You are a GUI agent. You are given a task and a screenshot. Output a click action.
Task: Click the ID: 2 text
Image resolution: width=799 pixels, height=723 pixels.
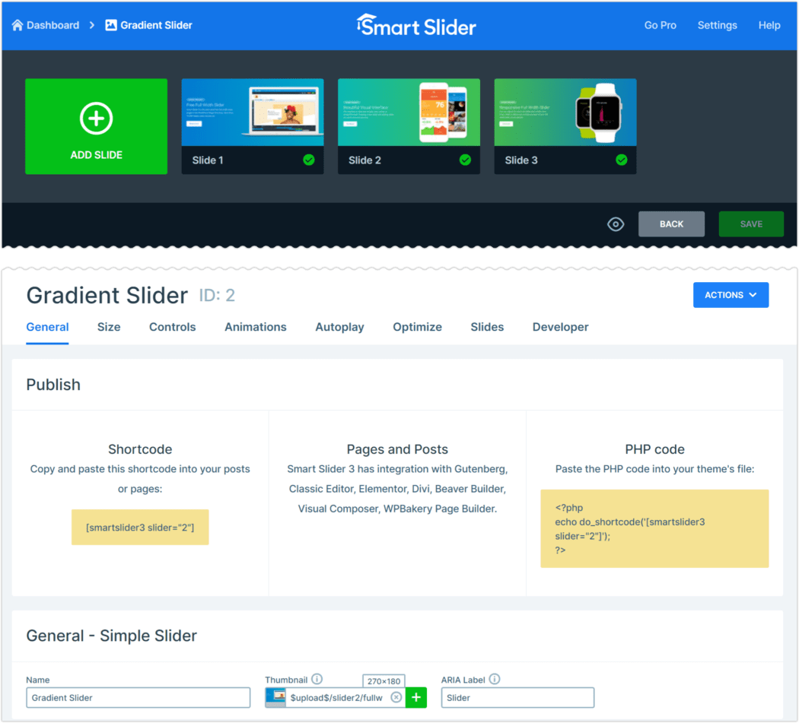(217, 295)
